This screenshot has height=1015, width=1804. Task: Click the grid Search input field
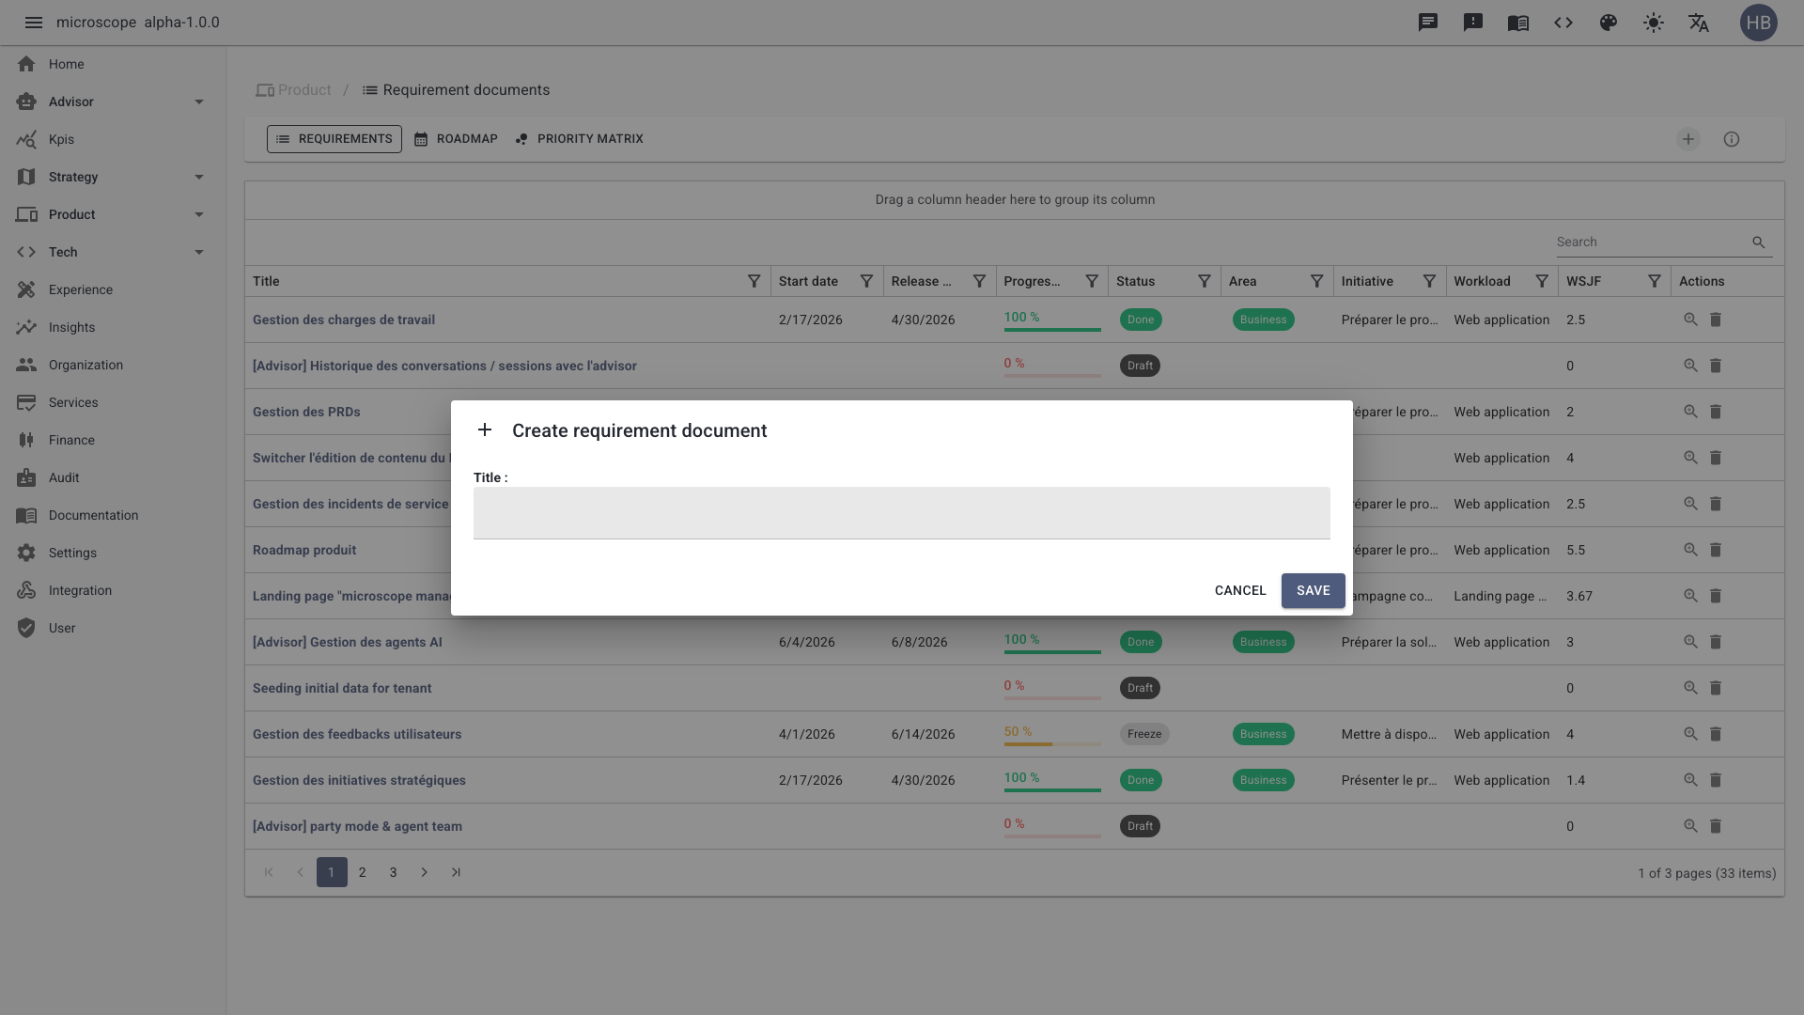click(1652, 242)
